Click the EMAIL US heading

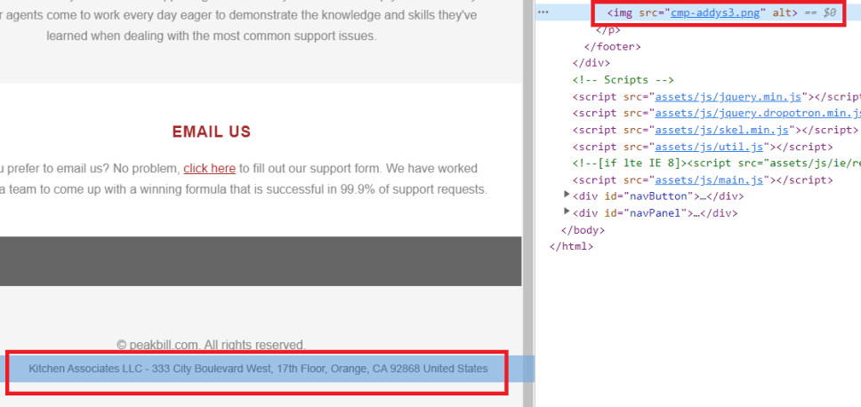pos(212,132)
